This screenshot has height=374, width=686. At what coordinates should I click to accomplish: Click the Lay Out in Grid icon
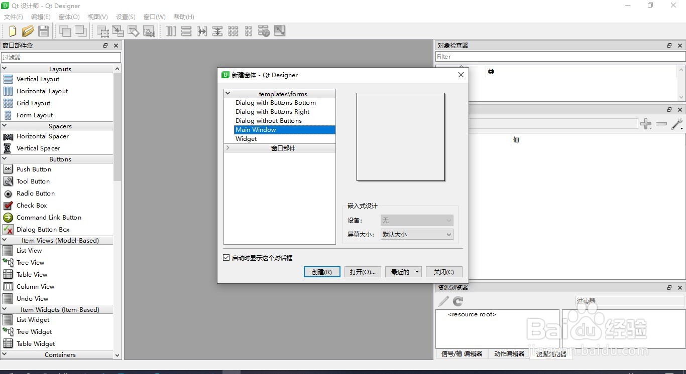point(233,31)
